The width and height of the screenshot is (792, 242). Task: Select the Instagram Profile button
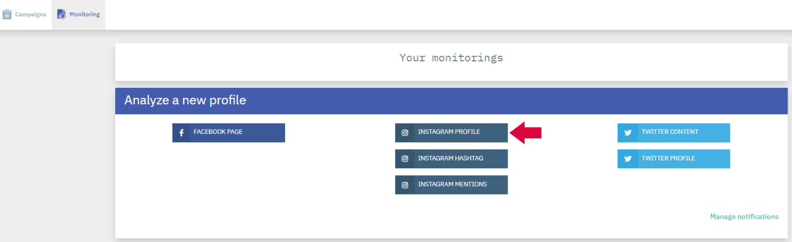452,133
